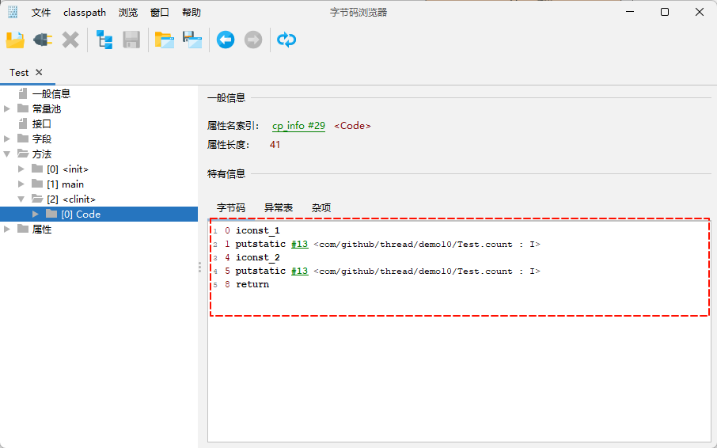Open the 文件 menu
The width and height of the screenshot is (717, 448).
(41, 13)
